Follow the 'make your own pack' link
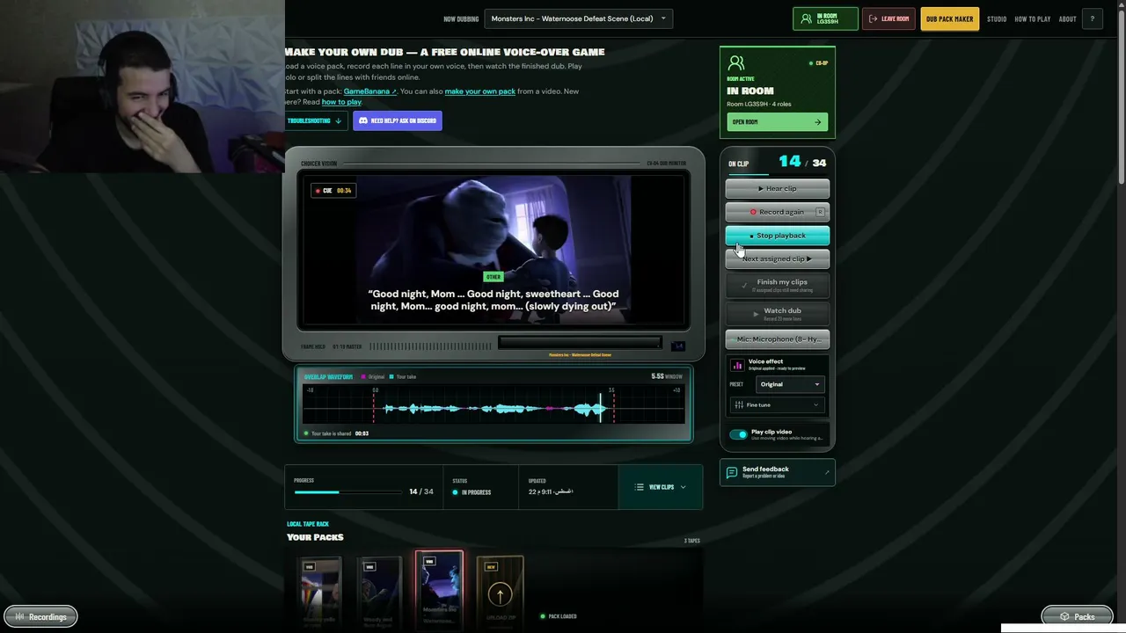The height and width of the screenshot is (633, 1126). pos(480,91)
